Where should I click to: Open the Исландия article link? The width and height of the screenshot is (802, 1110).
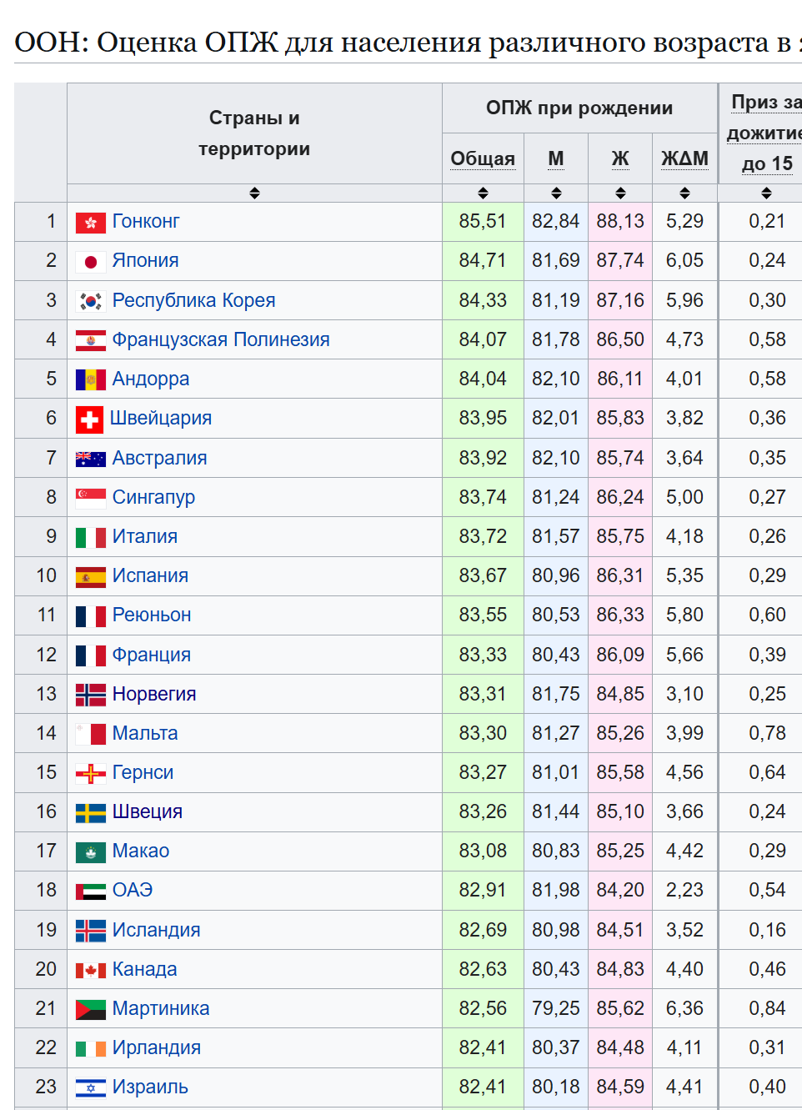point(156,931)
